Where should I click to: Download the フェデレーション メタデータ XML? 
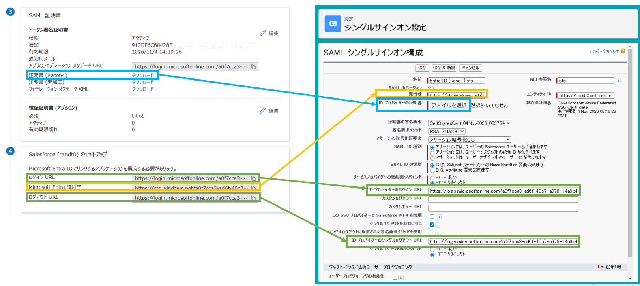click(x=143, y=89)
